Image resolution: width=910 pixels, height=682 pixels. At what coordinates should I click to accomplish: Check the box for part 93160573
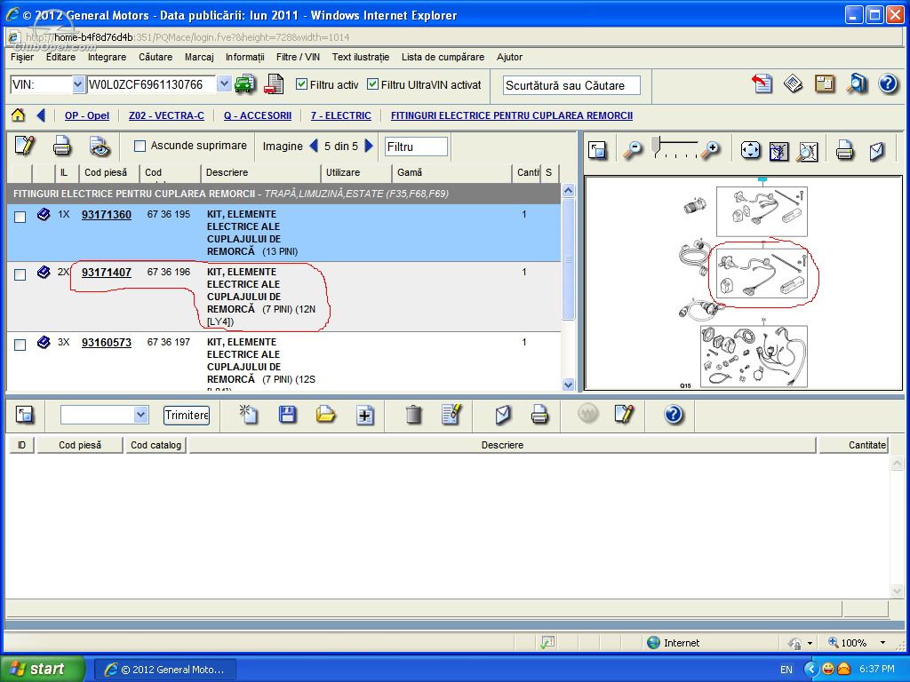(x=20, y=345)
